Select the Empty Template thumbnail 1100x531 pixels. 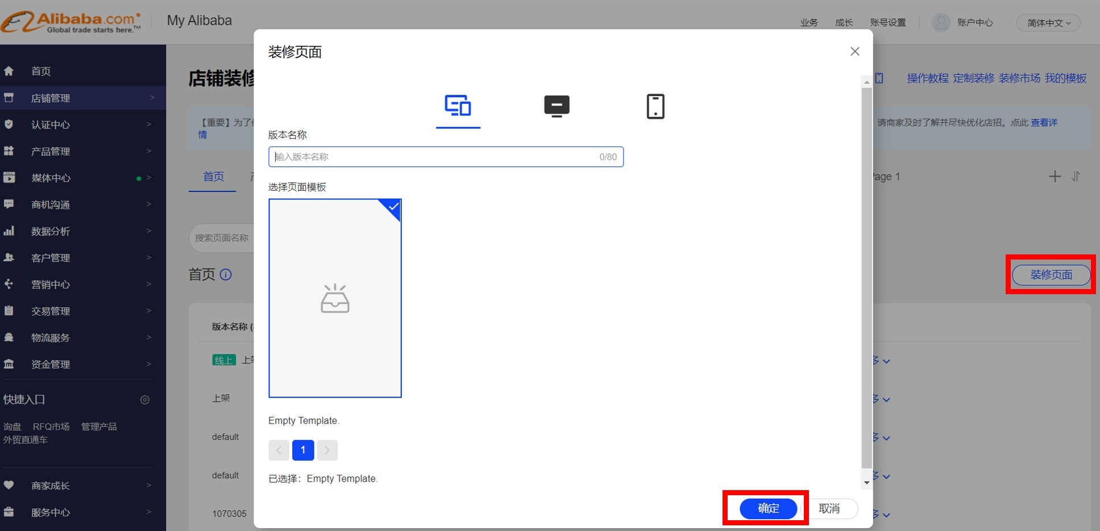pyautogui.click(x=335, y=298)
